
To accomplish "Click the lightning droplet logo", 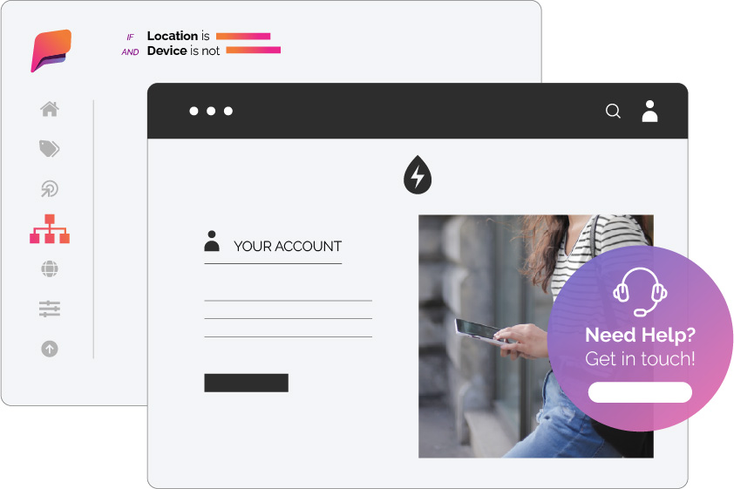I will pos(418,174).
